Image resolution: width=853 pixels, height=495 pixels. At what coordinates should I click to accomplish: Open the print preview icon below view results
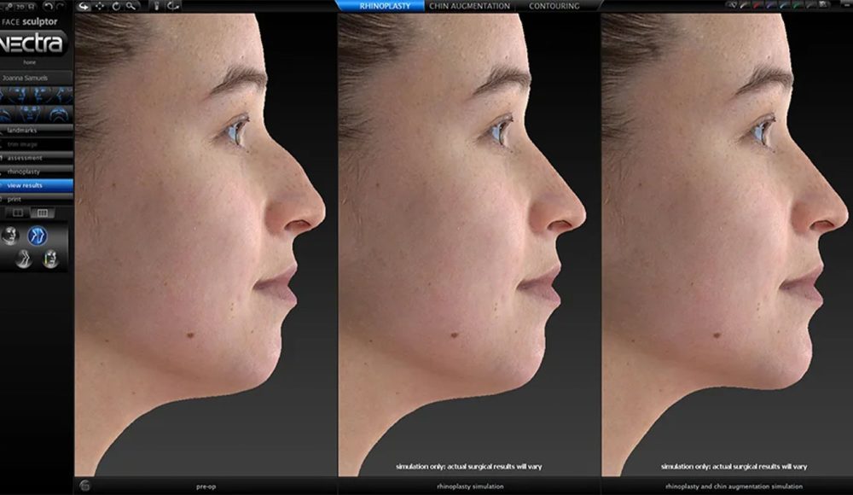[21, 198]
